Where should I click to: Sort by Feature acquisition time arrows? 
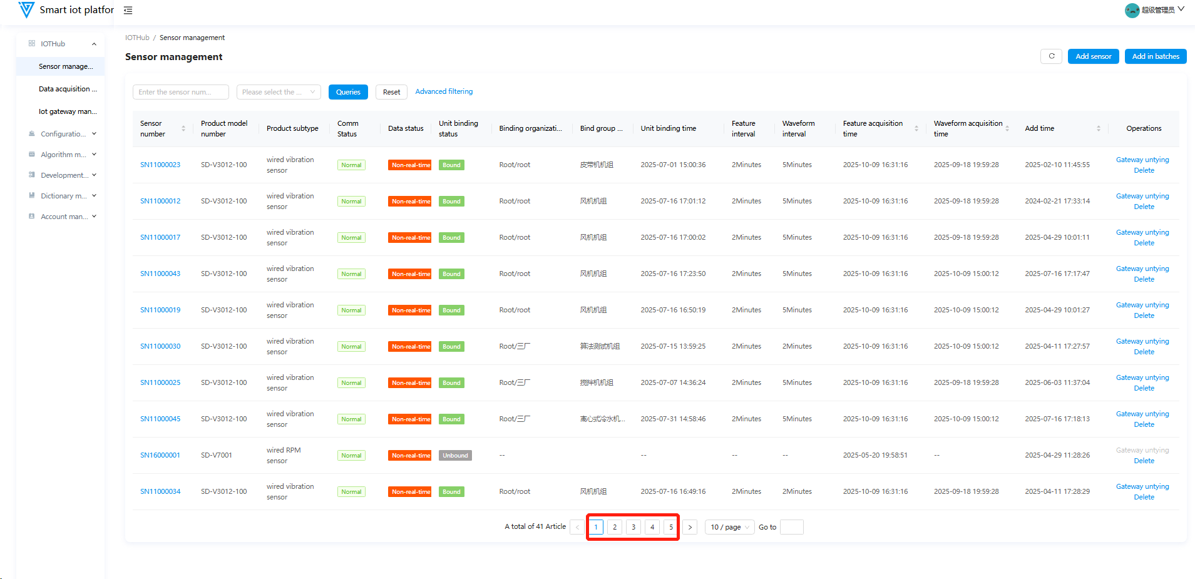point(916,128)
